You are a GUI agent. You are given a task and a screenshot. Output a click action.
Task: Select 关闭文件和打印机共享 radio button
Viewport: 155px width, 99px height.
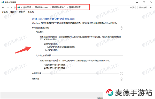point(45,68)
